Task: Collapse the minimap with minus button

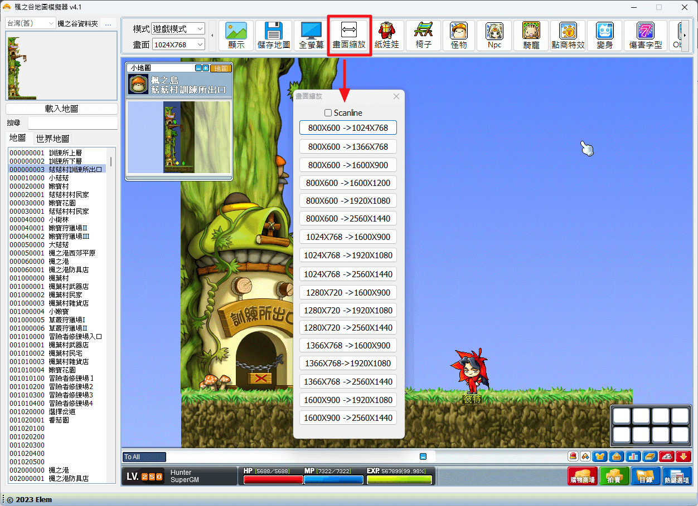Action: click(198, 68)
